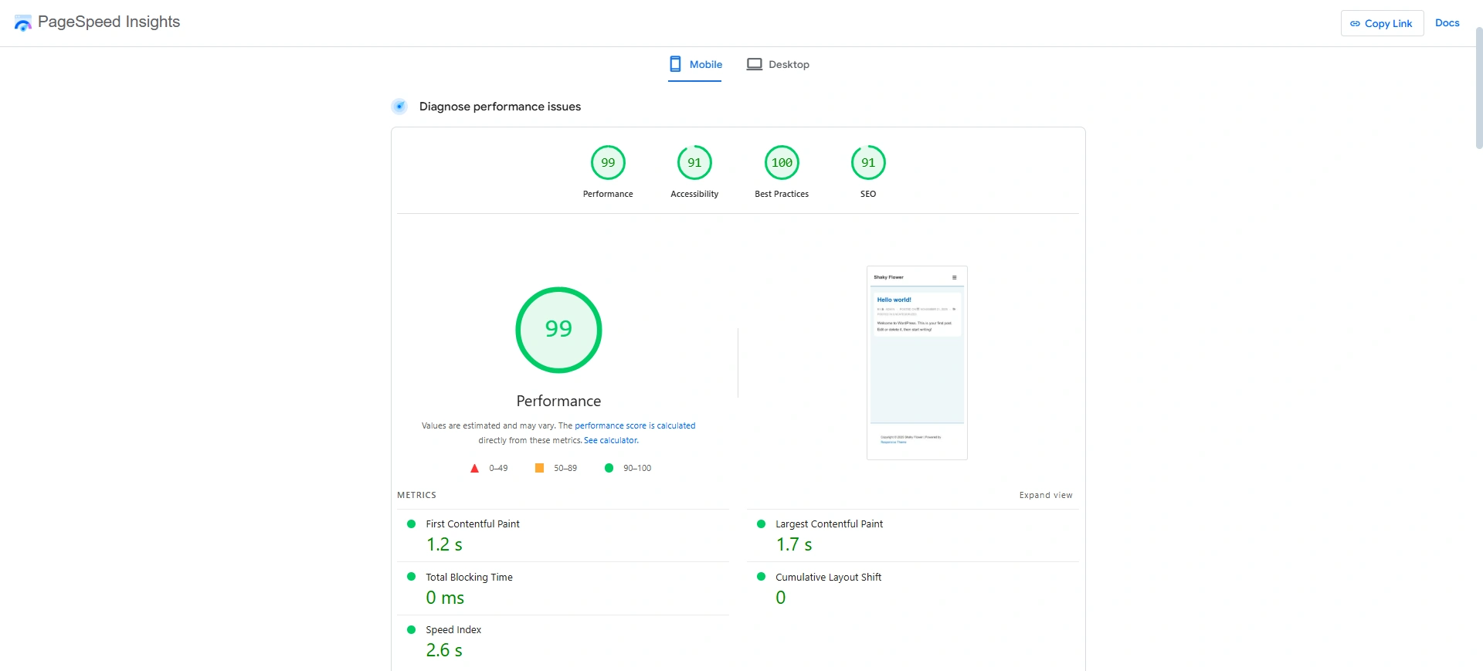Click the '1.7 s' Largest Contentful Paint value
The width and height of the screenshot is (1483, 671).
coord(794,544)
